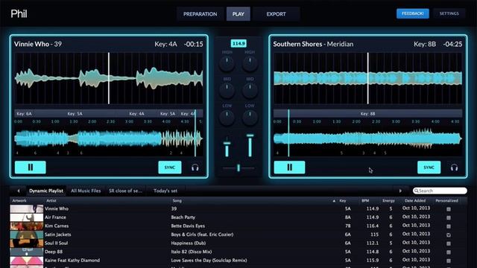Select "Love Saves the Day (Soulclap Remix)"

coord(209,261)
